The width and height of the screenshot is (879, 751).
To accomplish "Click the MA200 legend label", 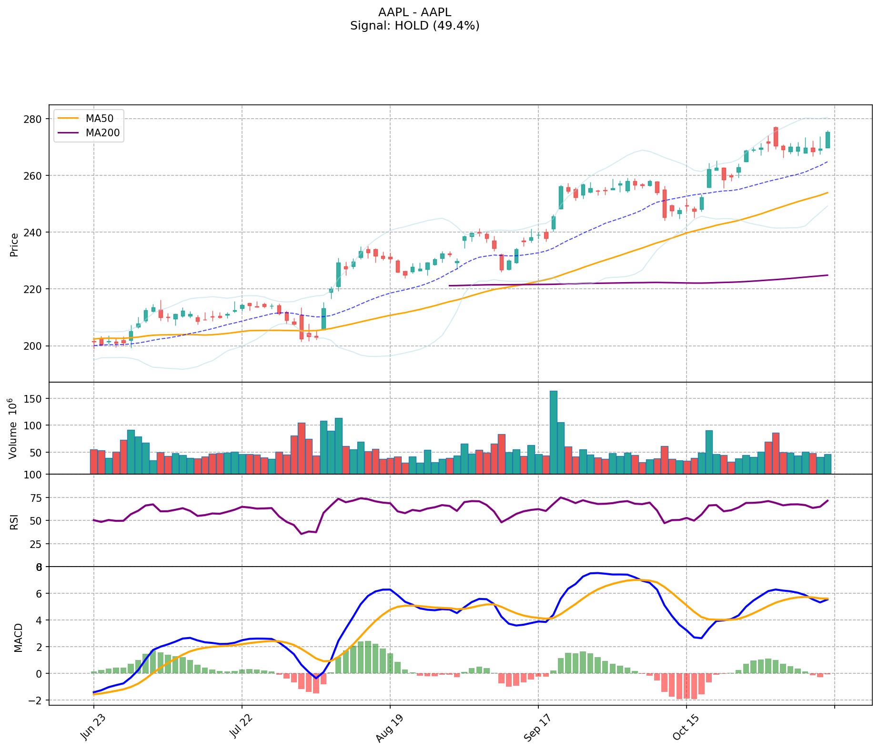I will click(x=102, y=133).
